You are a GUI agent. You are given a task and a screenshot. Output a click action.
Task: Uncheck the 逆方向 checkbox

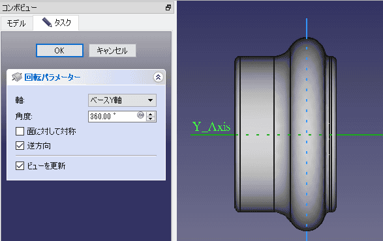tap(20, 146)
